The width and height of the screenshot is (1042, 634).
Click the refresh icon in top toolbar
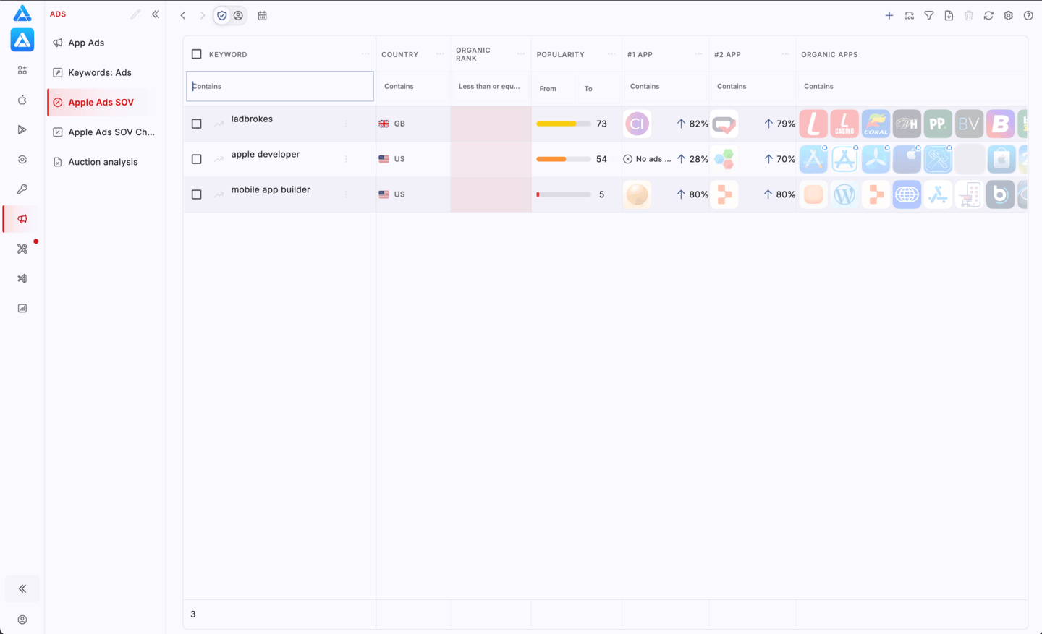tap(988, 15)
